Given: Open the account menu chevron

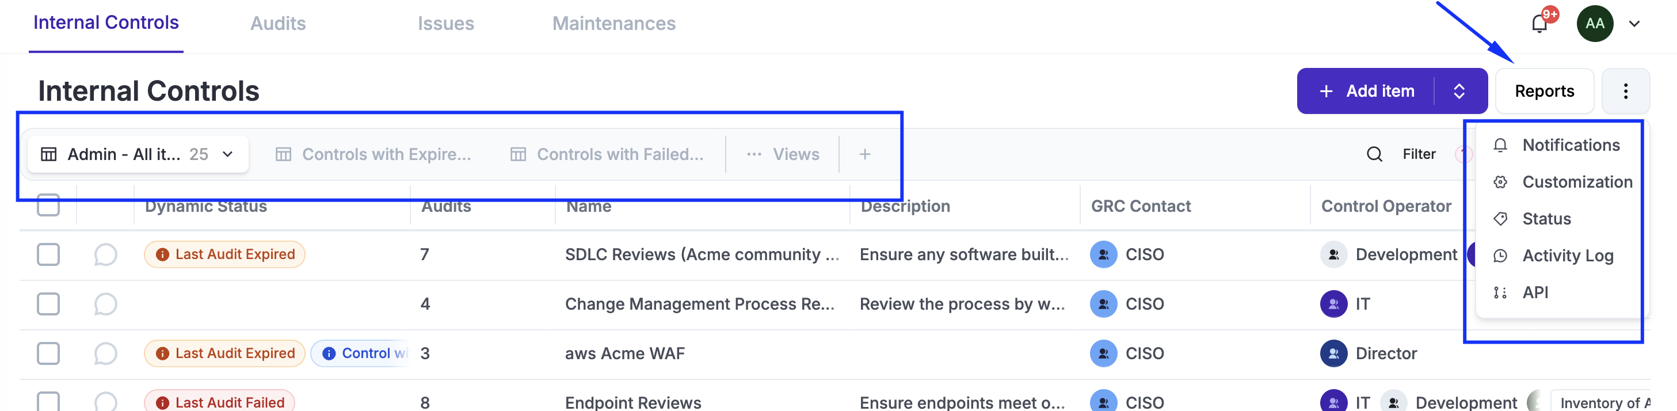Looking at the screenshot, I should (x=1634, y=24).
